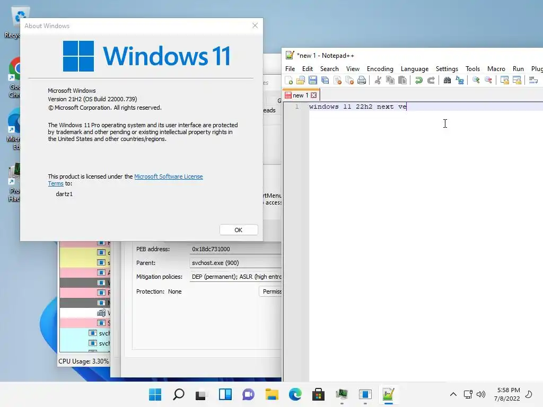Image resolution: width=543 pixels, height=407 pixels.
Task: Click the Redo arrow in Notepad++
Action: (431, 81)
